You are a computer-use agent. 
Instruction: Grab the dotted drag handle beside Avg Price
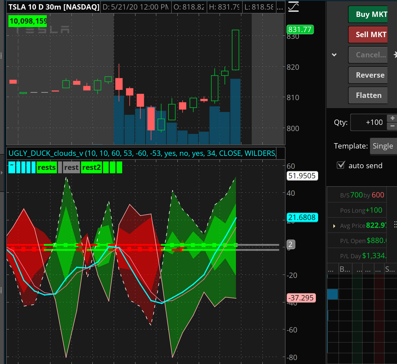point(395,224)
